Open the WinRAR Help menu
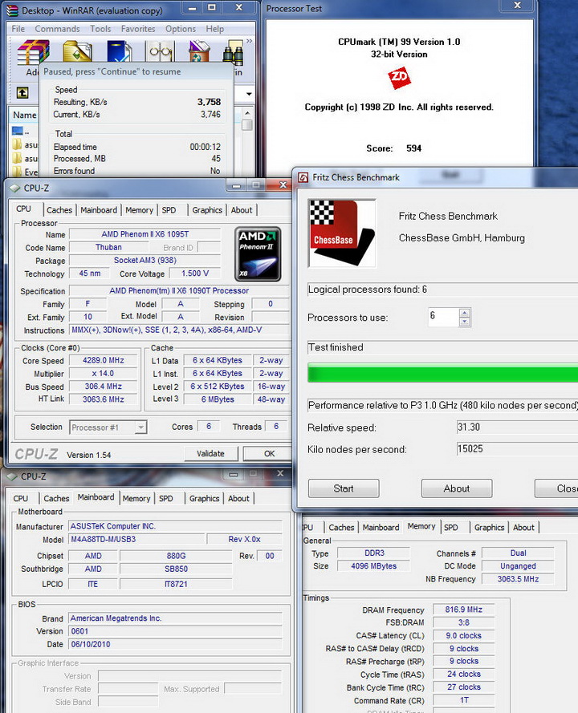This screenshot has width=578, height=713. 215,29
